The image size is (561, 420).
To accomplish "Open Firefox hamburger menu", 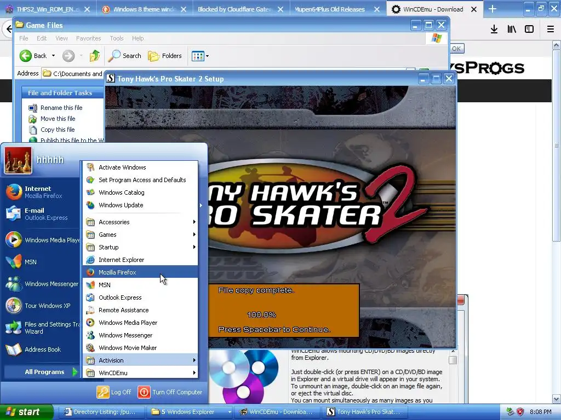I will click(551, 30).
